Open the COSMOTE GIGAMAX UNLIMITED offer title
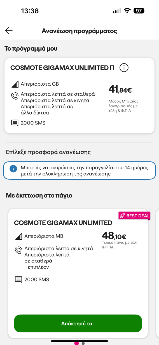Image resolution: width=159 pixels, height=345 pixels. tap(63, 223)
